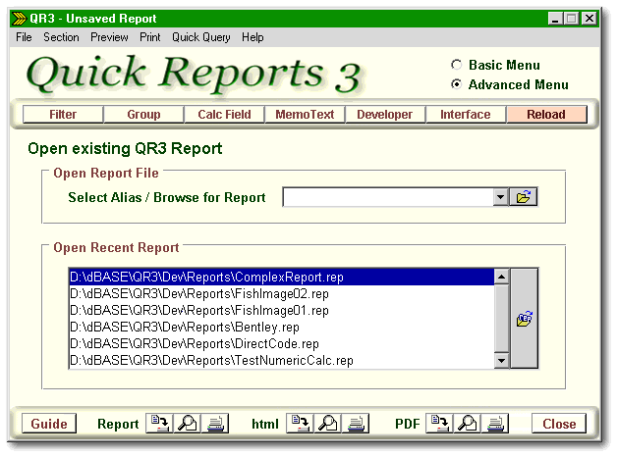Image resolution: width=617 pixels, height=457 pixels.
Task: Open the Help menu
Action: [252, 37]
